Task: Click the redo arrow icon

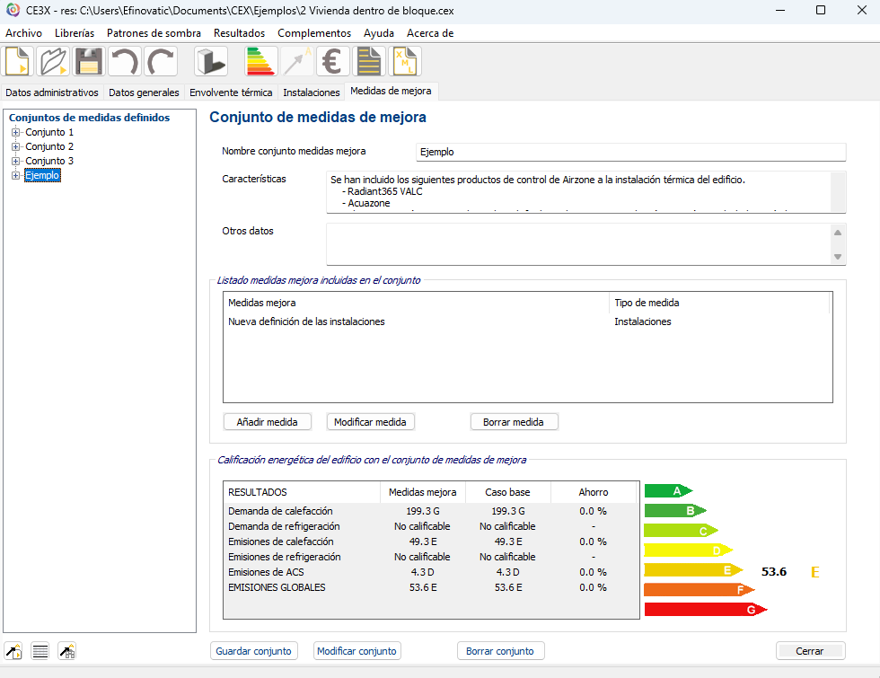Action: (x=160, y=62)
